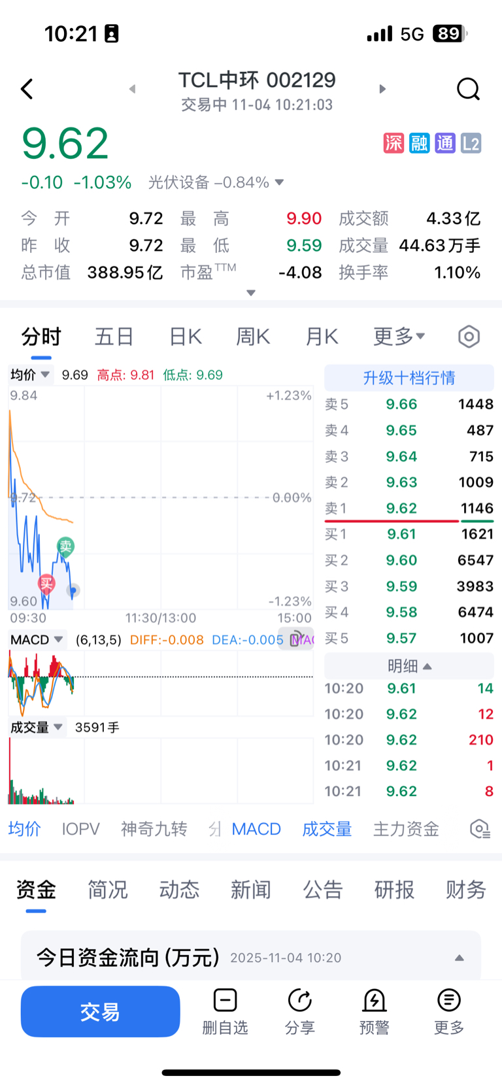Tap stock title TCL中环 002129
This screenshot has width=502, height=1087.
point(257,80)
